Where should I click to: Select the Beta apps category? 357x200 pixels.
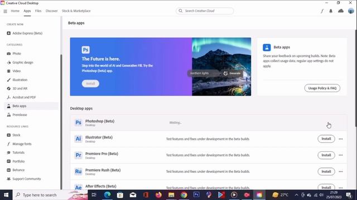coord(31,106)
